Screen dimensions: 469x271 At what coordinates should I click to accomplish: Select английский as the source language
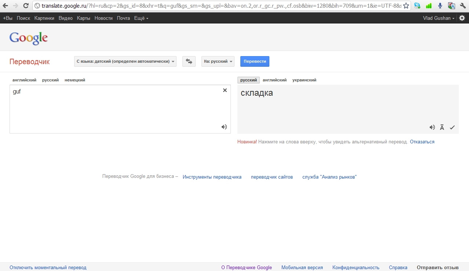point(24,80)
